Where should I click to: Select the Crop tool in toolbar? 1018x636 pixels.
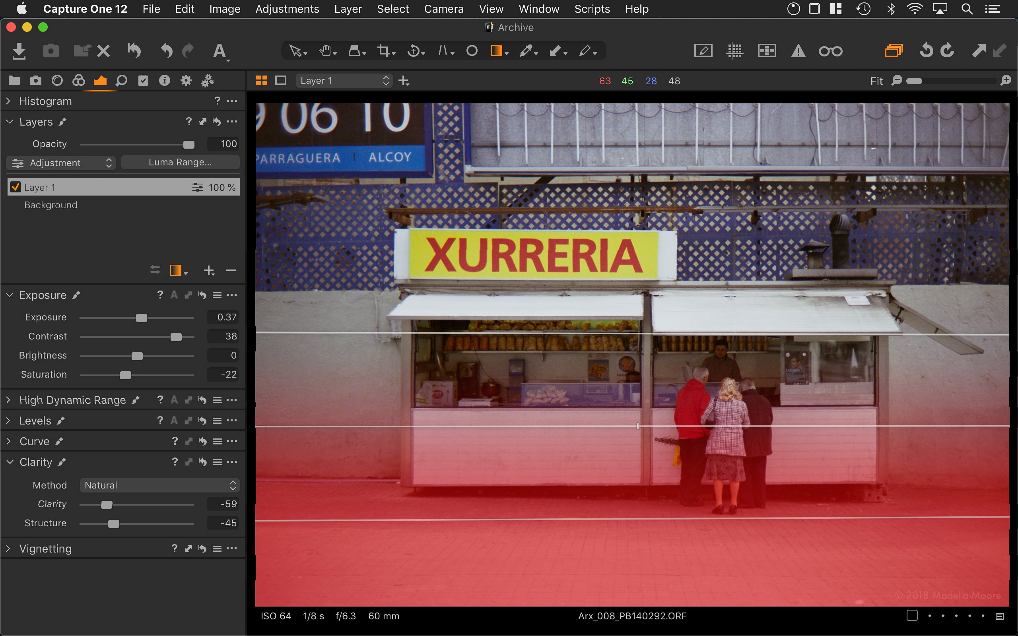coord(383,51)
